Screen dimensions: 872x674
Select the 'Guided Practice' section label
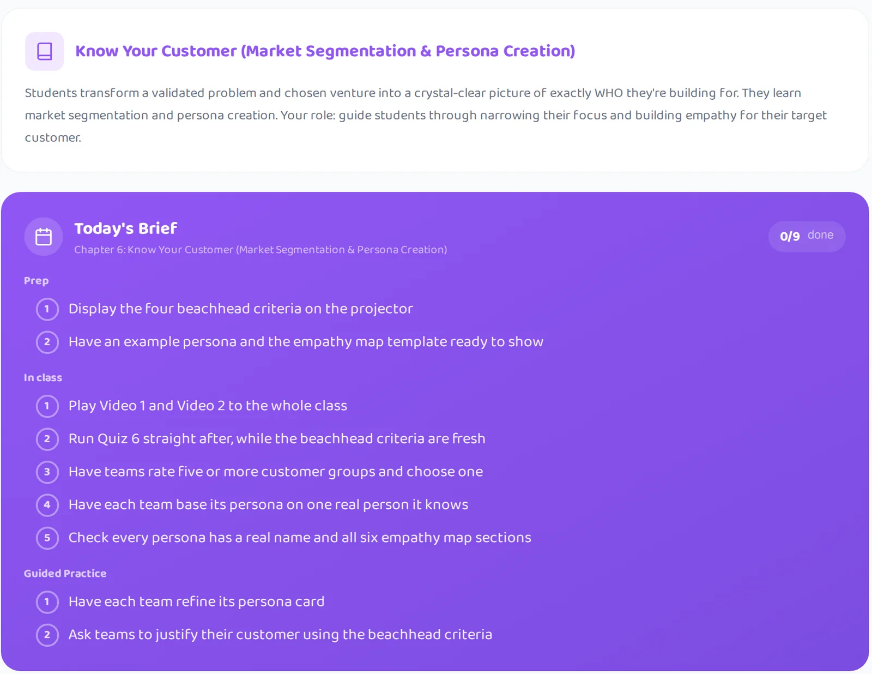65,574
